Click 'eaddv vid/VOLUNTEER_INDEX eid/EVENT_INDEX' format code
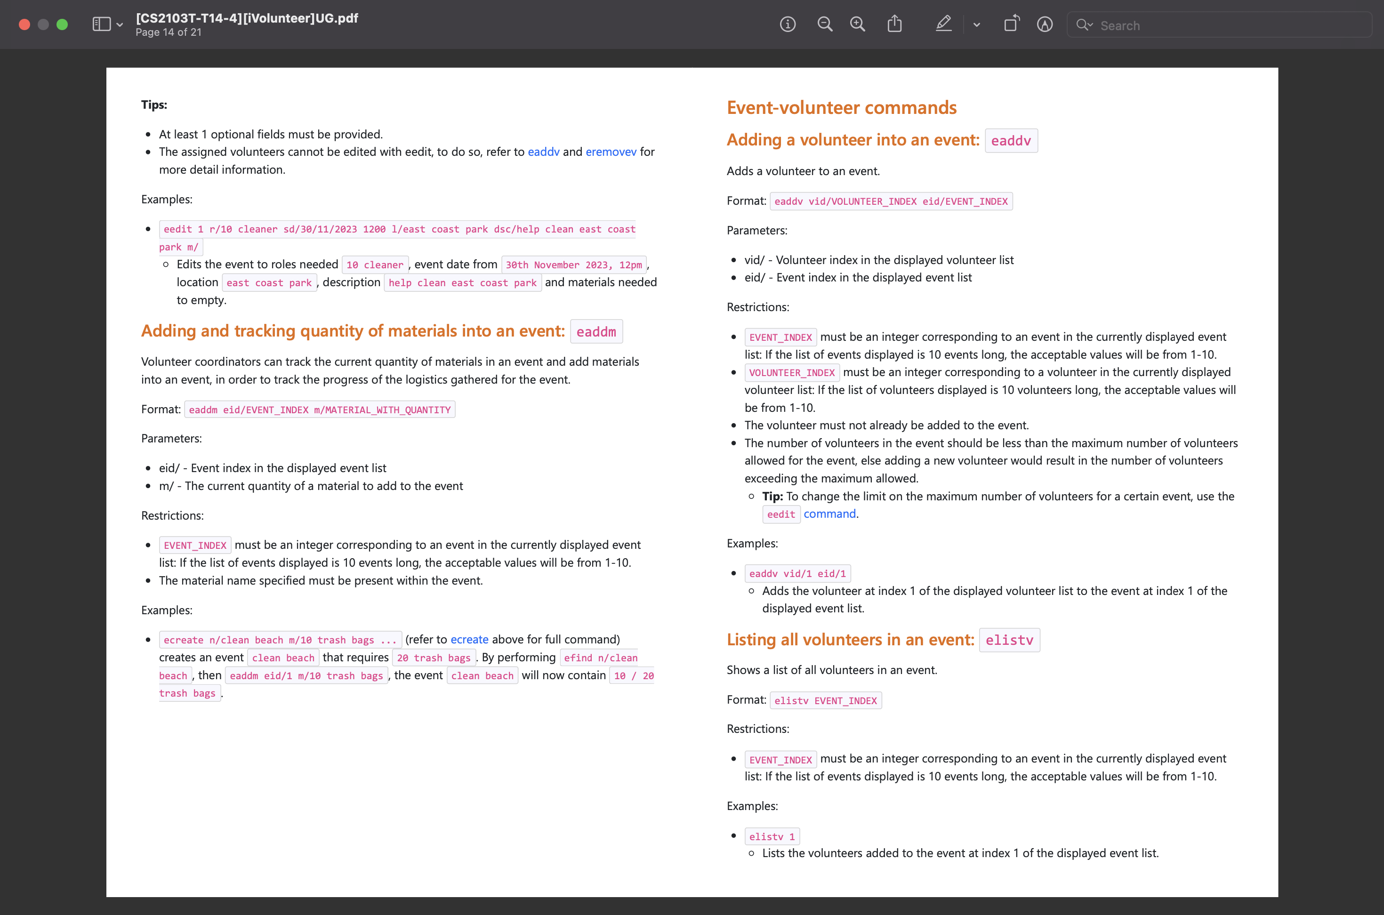 pos(891,201)
